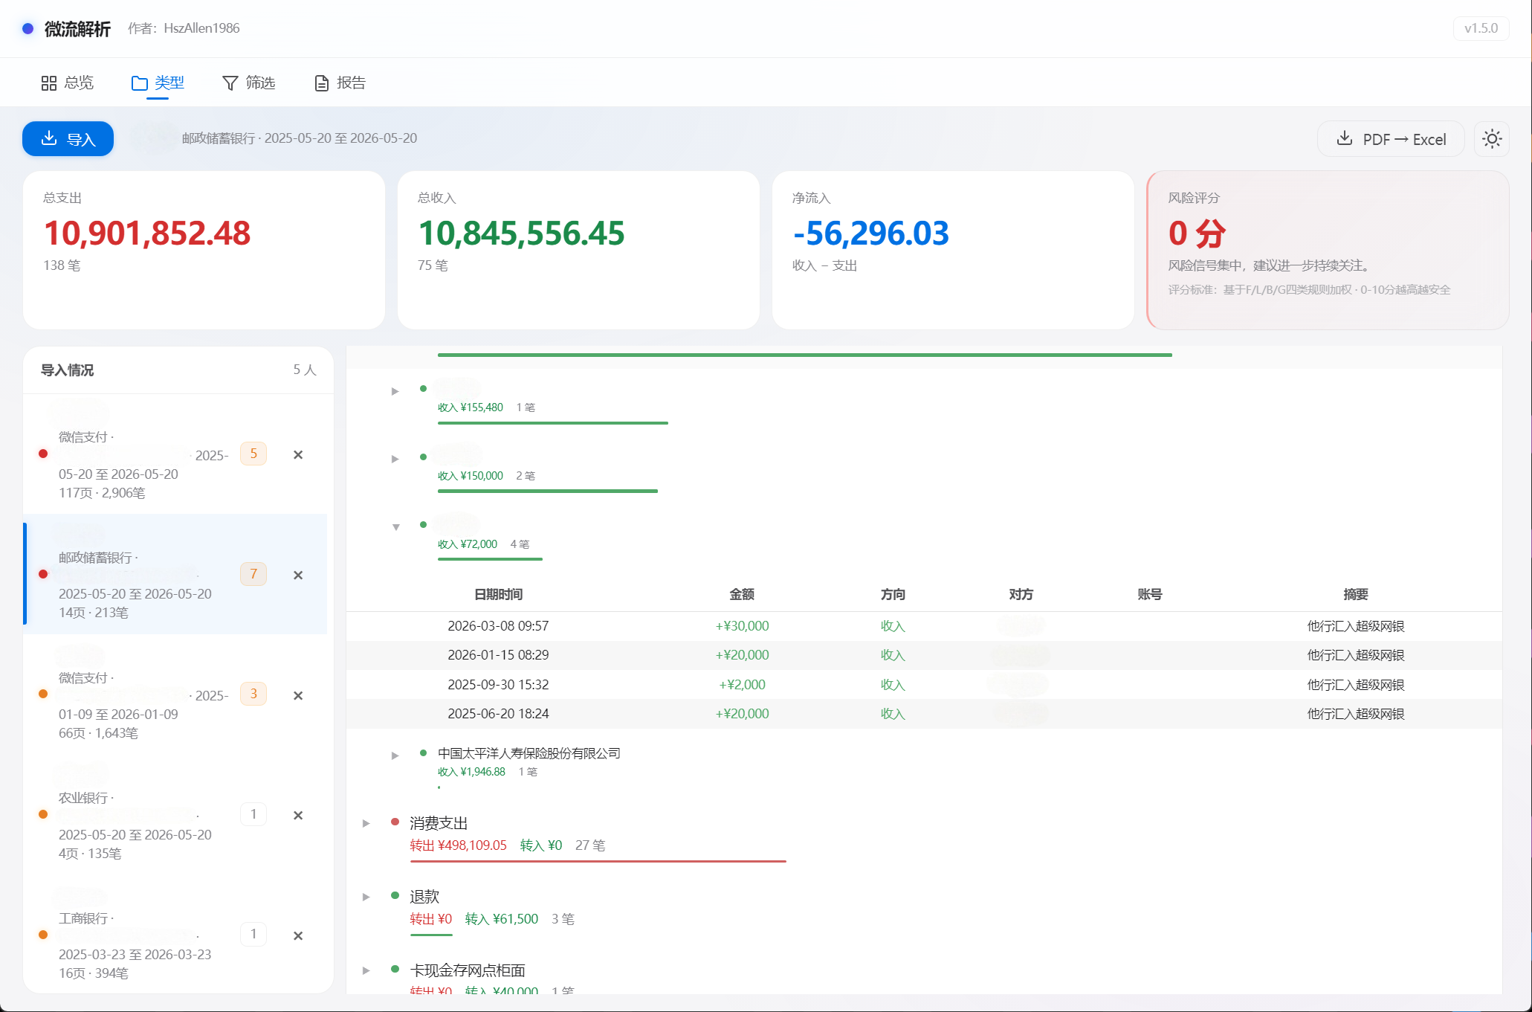Image resolution: width=1532 pixels, height=1012 pixels.
Task: Expand the 消费支出 category
Action: [366, 823]
